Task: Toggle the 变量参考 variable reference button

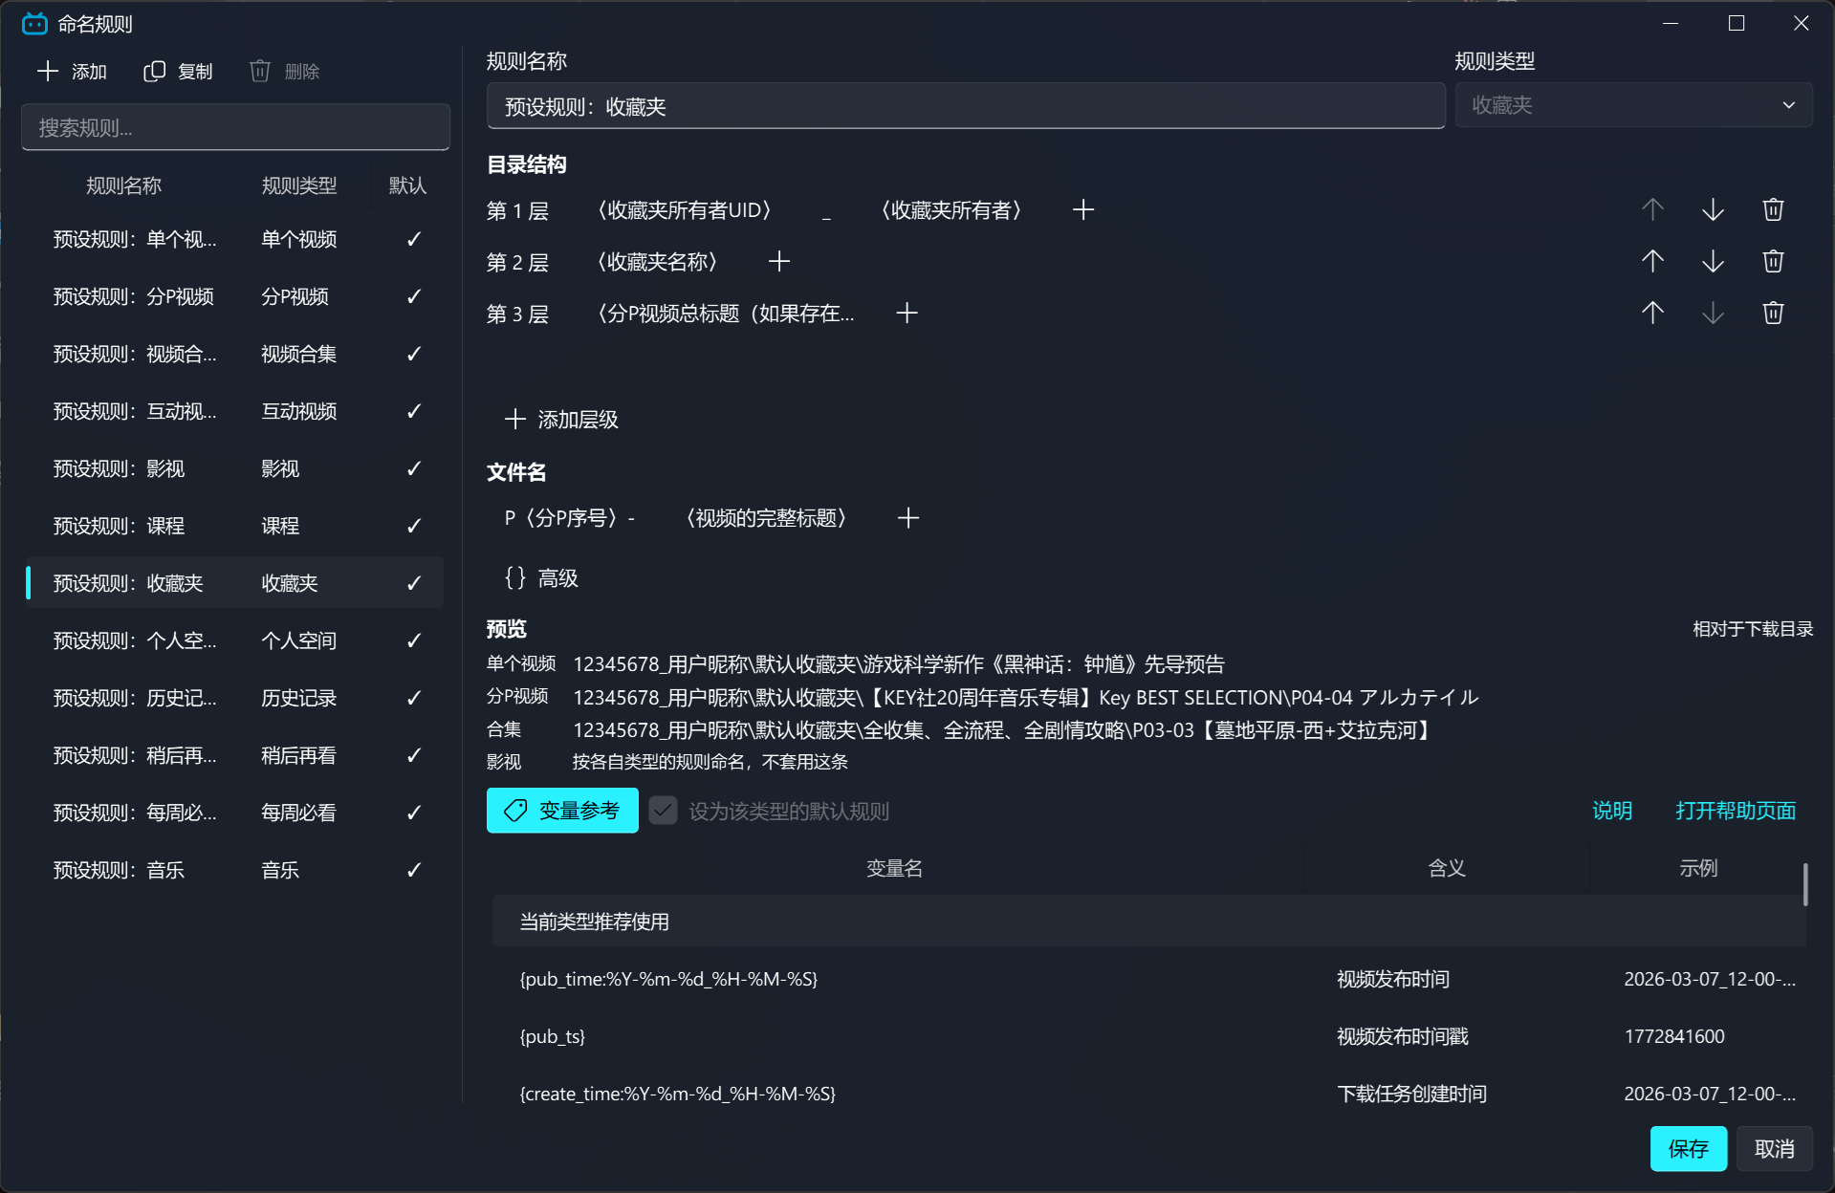Action: (x=562, y=811)
